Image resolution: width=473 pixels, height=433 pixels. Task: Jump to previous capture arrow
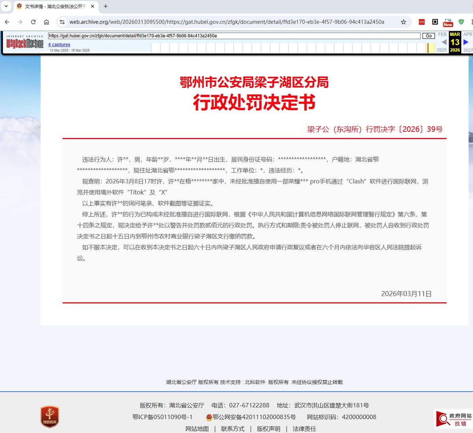click(444, 42)
